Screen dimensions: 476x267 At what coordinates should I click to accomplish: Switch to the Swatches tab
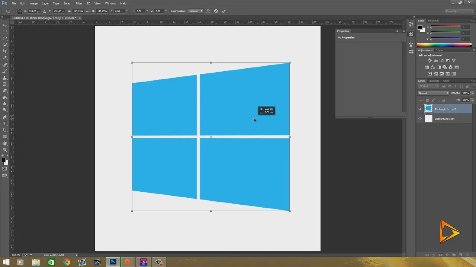pos(433,21)
